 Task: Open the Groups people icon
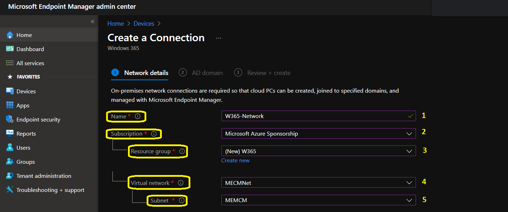10,162
